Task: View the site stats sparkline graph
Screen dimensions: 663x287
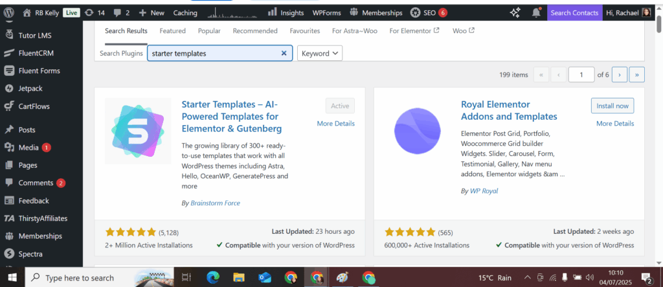Action: coord(231,13)
